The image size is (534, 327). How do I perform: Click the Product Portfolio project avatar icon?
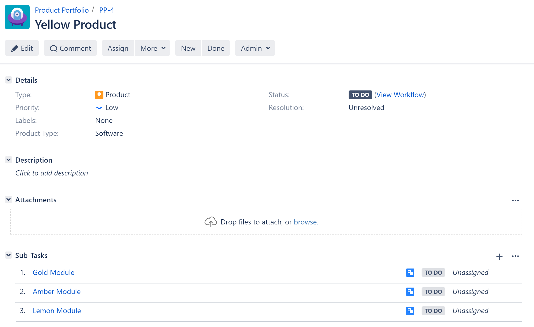(x=17, y=17)
